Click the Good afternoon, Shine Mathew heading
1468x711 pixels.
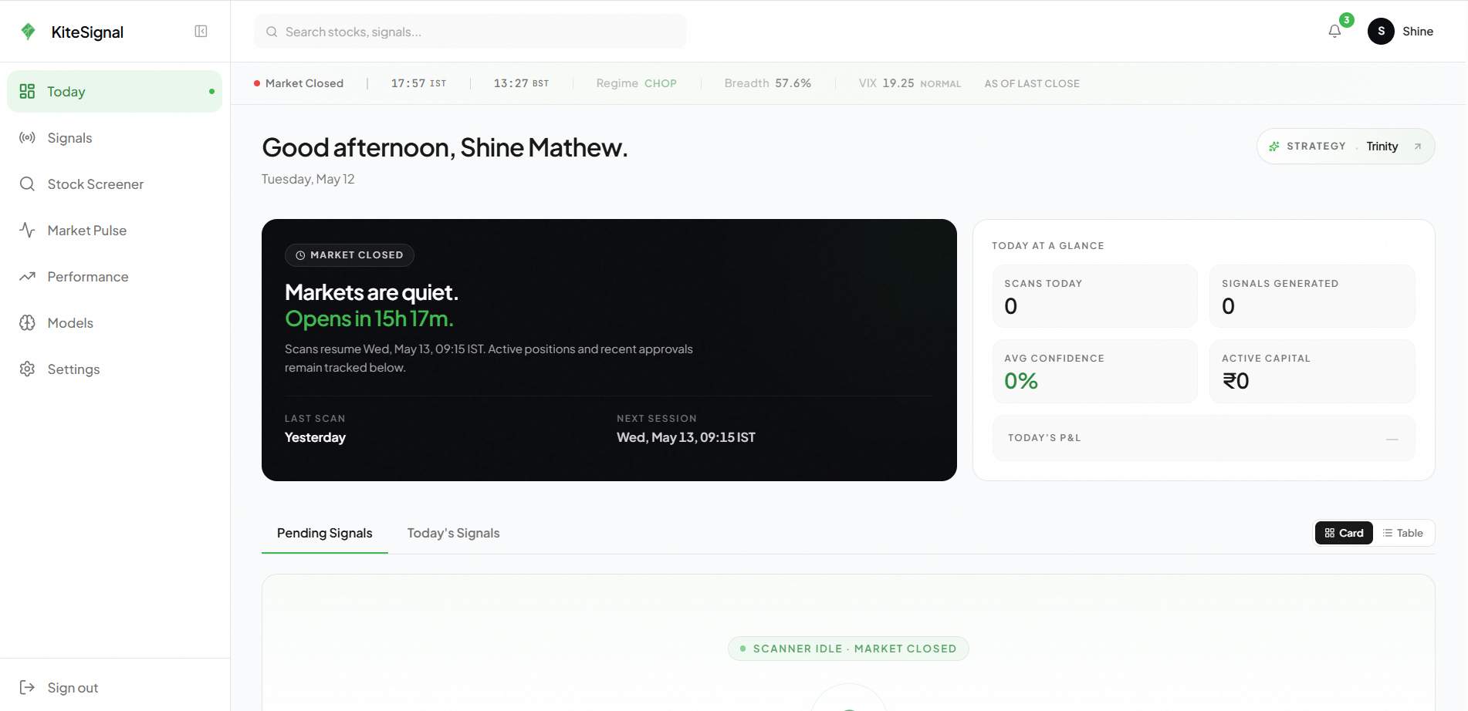coord(445,147)
